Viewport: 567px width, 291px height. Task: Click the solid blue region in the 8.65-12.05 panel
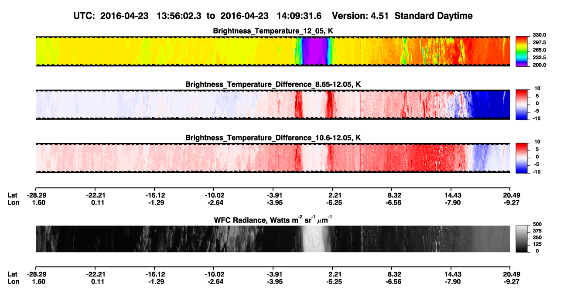491,104
